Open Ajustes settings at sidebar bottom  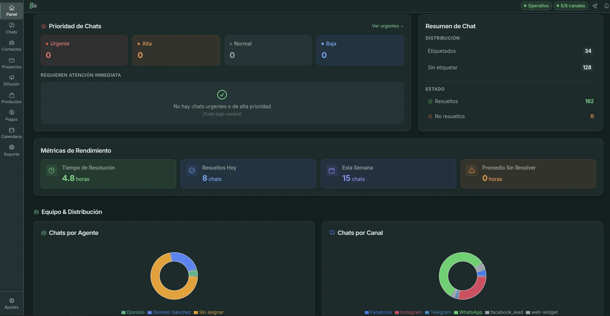coord(12,304)
